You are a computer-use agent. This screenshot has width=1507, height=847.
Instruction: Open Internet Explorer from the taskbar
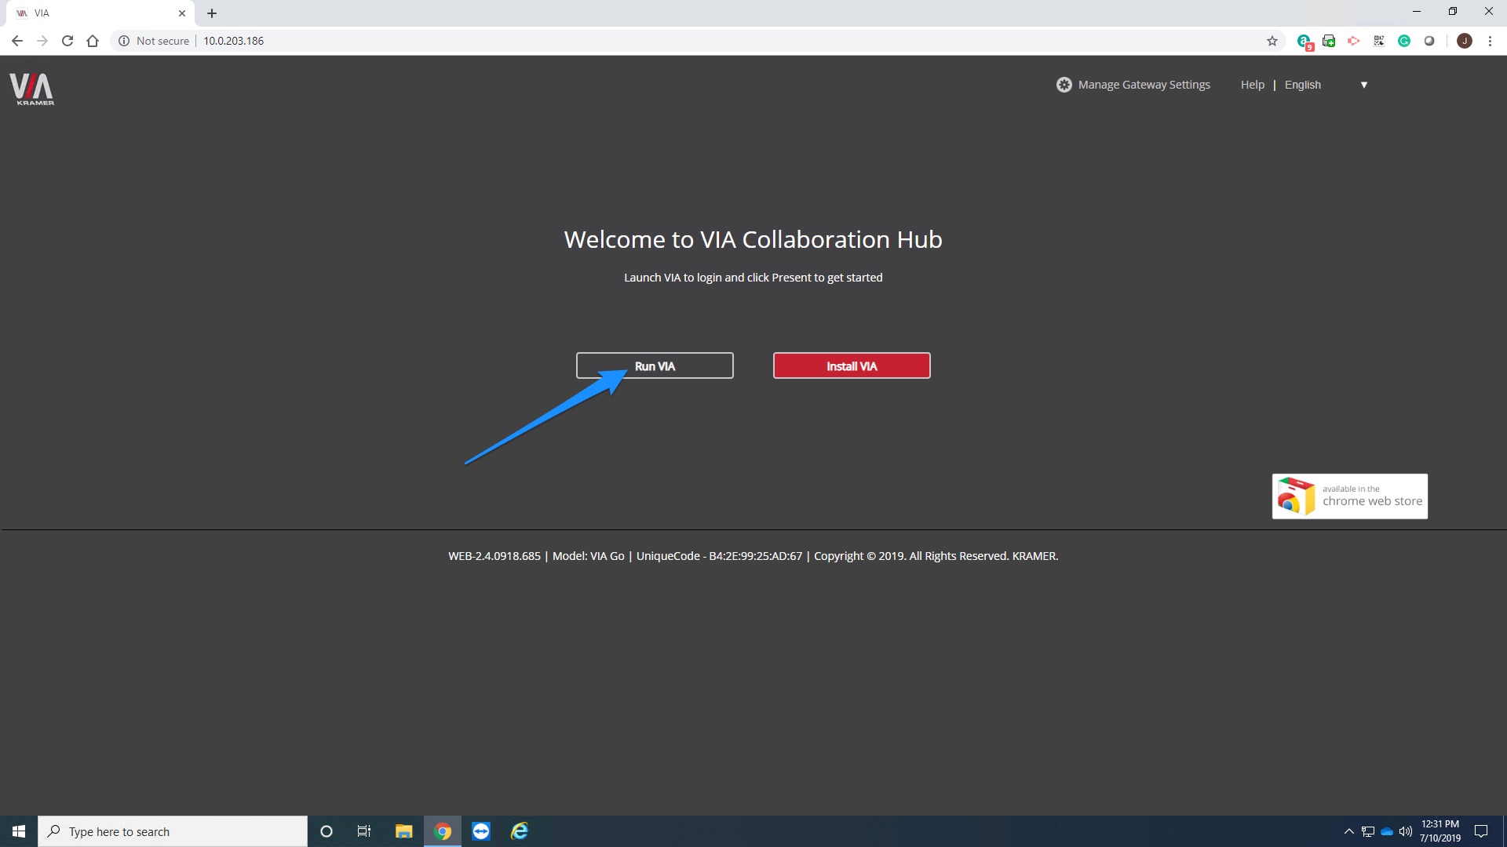(520, 831)
